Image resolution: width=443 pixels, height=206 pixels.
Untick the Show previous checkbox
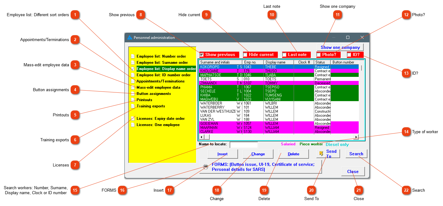click(x=202, y=55)
